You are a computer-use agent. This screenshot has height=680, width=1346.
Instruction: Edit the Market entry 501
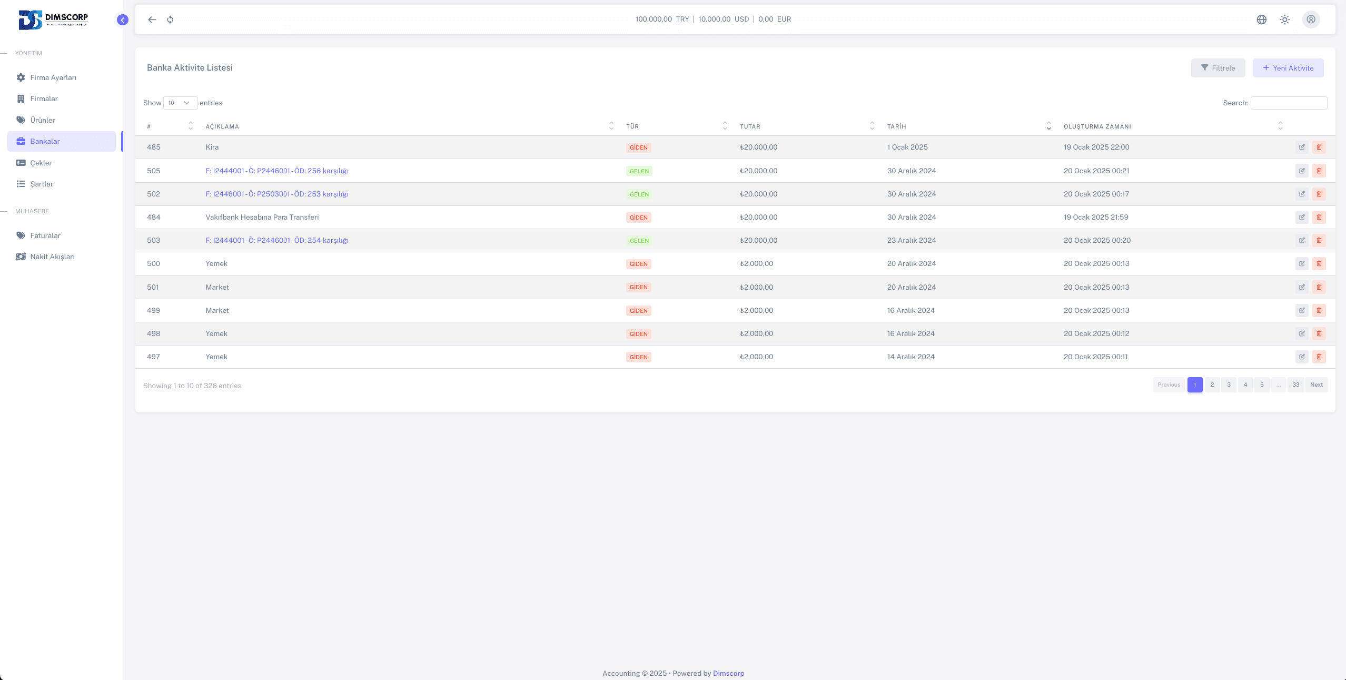(1301, 287)
